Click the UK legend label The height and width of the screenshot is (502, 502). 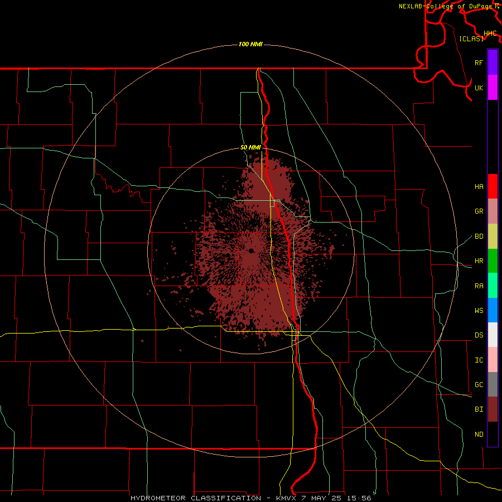pyautogui.click(x=479, y=88)
